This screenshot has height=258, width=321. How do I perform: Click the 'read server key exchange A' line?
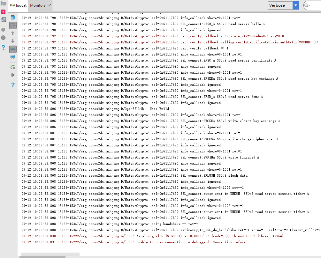[x=150, y=79]
